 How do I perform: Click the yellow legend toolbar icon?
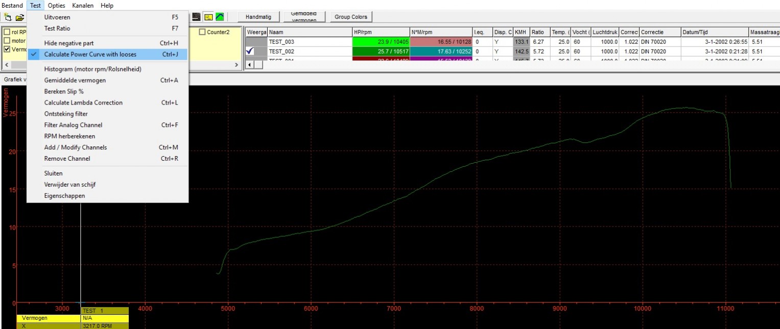[x=208, y=17]
